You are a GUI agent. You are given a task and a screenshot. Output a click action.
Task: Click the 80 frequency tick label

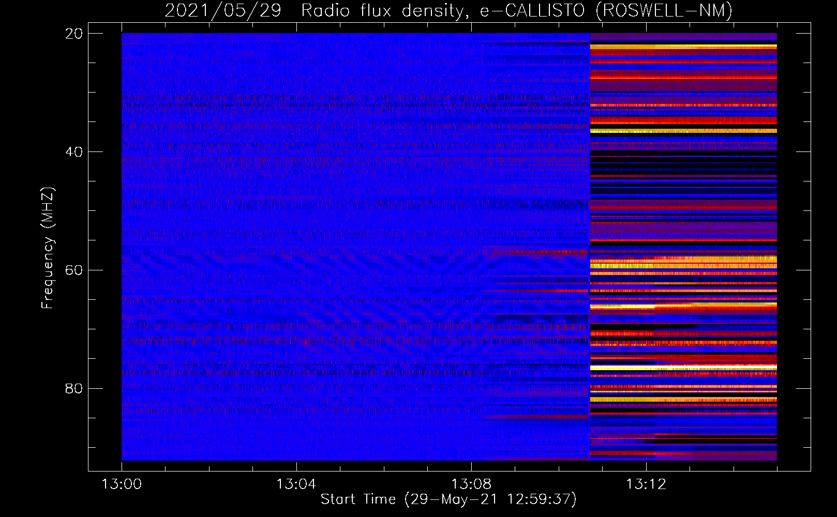pos(74,389)
